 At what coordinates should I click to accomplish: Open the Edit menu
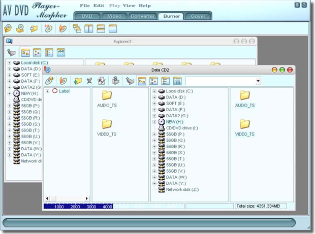pyautogui.click(x=99, y=6)
